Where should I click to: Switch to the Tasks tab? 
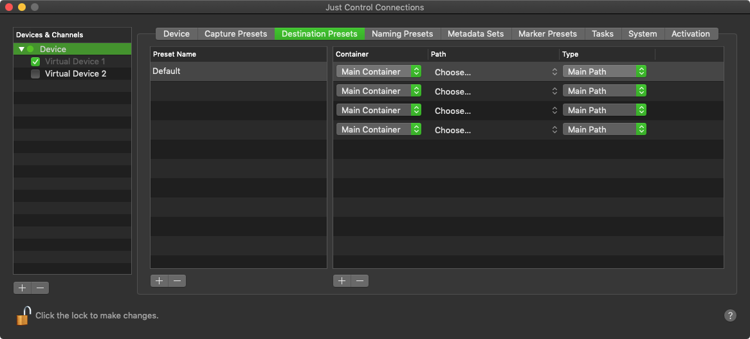point(603,34)
